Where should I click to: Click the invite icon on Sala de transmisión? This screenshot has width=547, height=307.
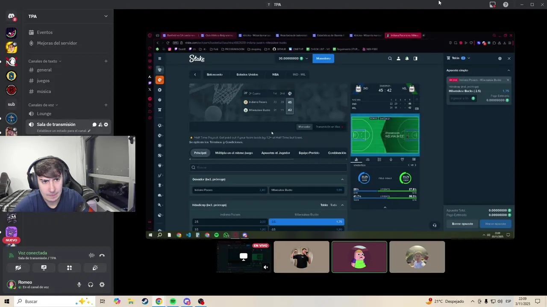pos(100,125)
